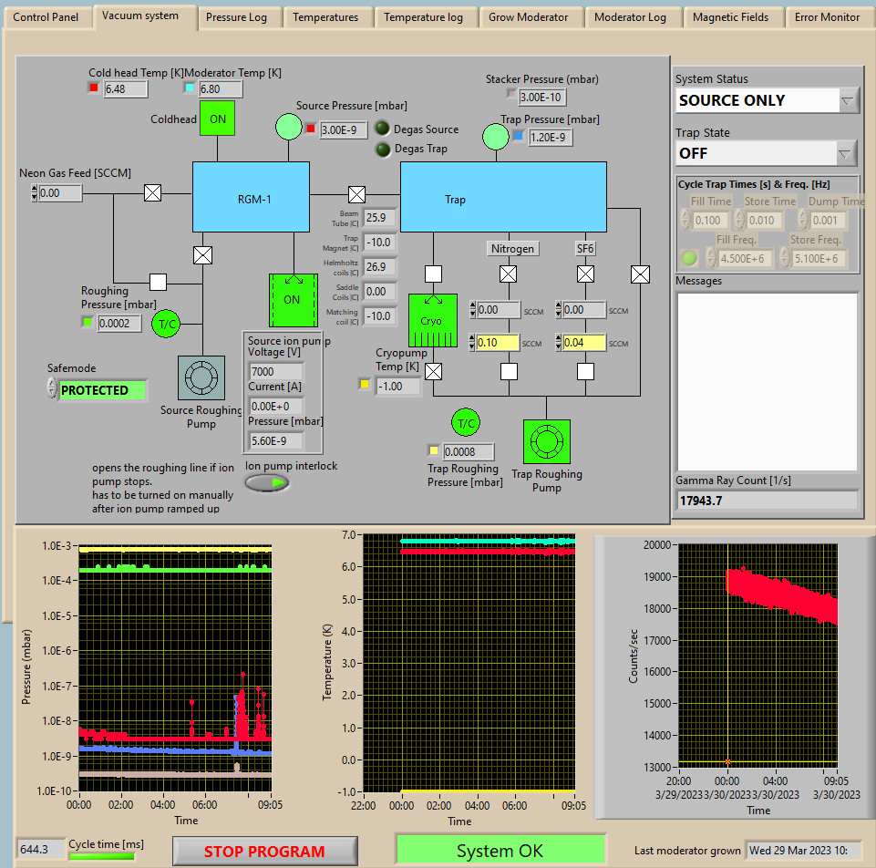Open the Magnetic Fields tab

(x=730, y=17)
